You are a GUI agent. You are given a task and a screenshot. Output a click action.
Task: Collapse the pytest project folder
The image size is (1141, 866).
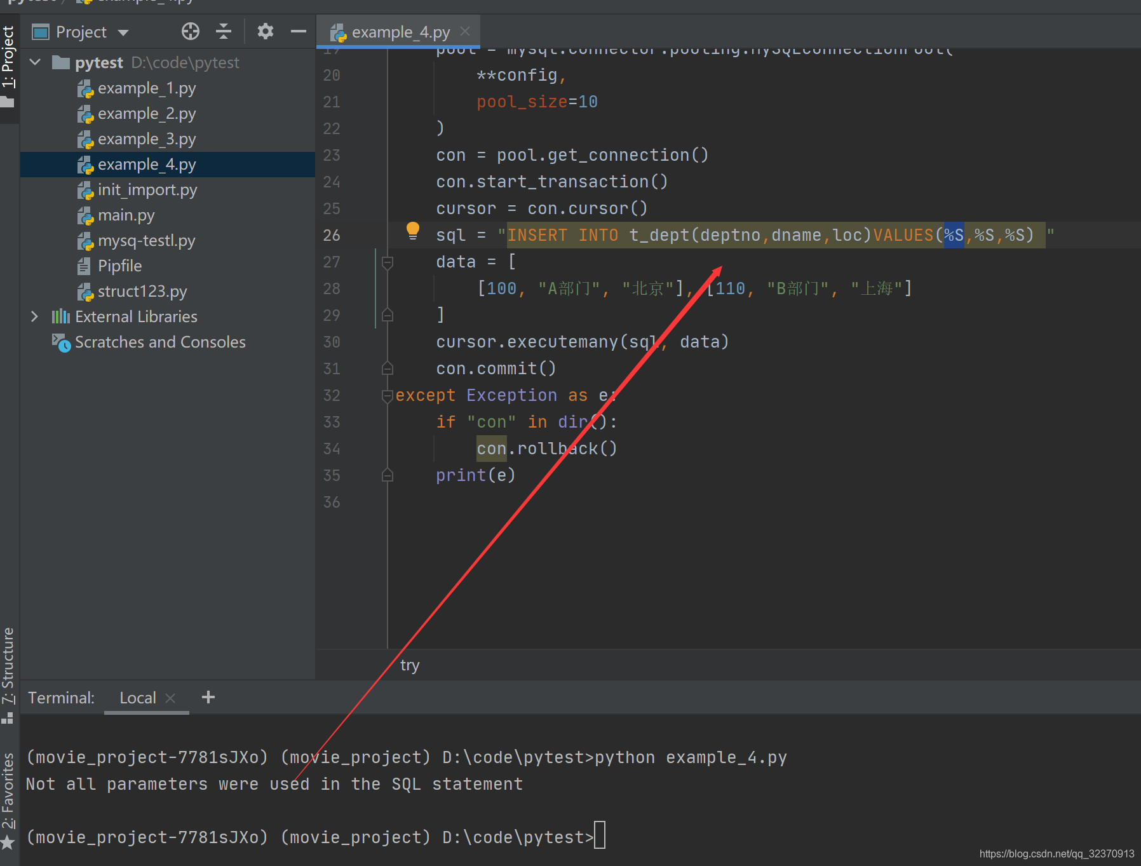coord(36,62)
